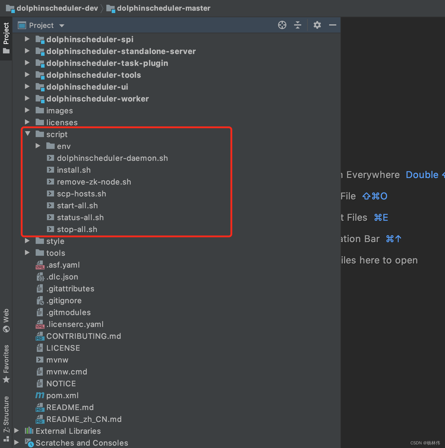Click the YML icon of .licenserc.yaml
Viewport: 445px width, 448px height.
coord(40,324)
